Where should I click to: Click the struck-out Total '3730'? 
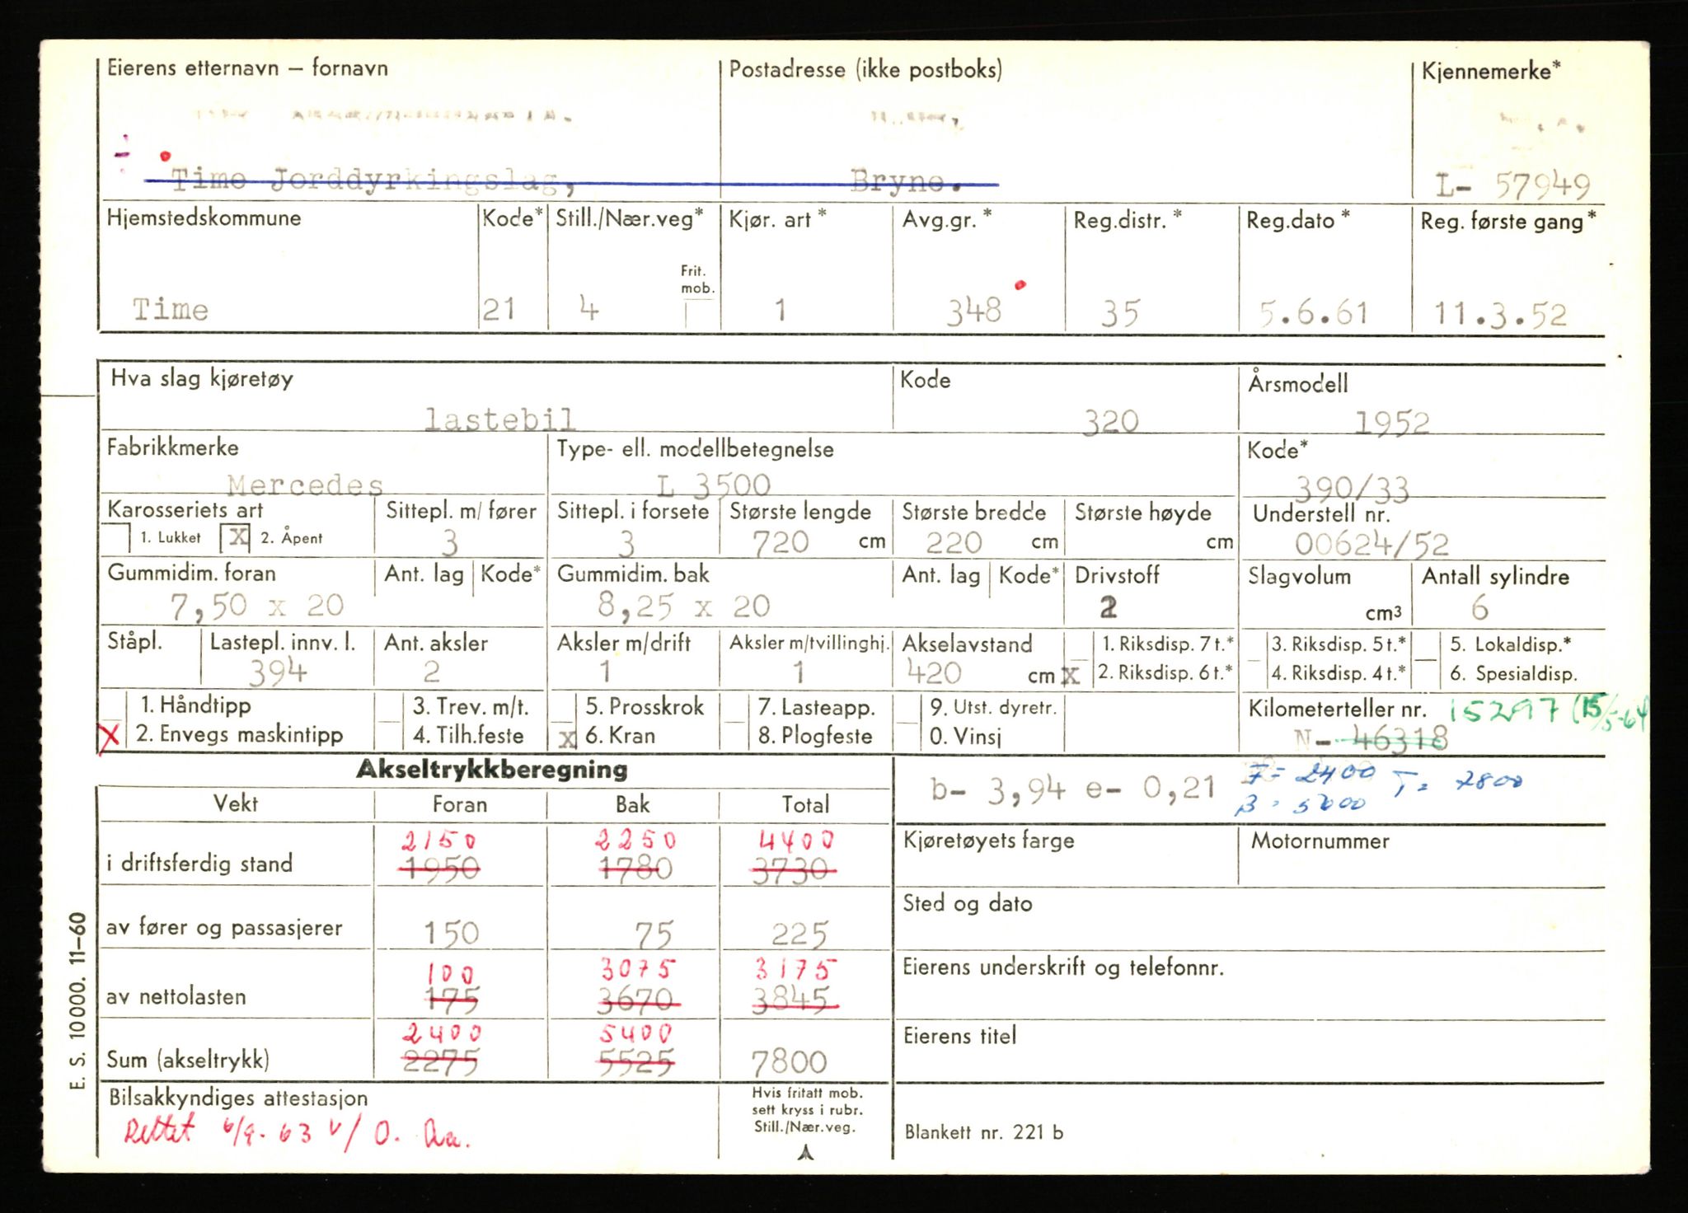pyautogui.click(x=793, y=870)
